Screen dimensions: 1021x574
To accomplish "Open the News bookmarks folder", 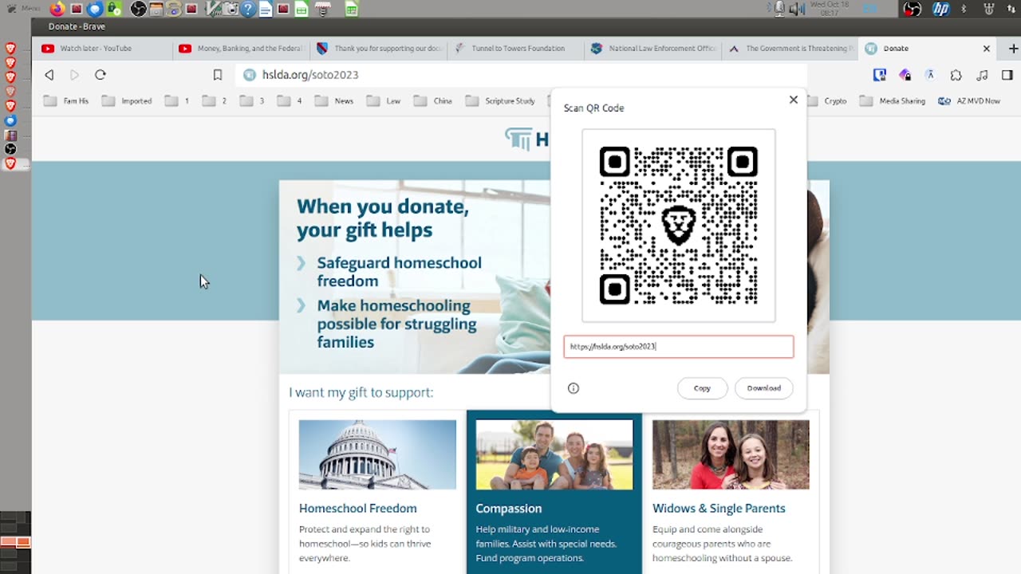I will [334, 101].
